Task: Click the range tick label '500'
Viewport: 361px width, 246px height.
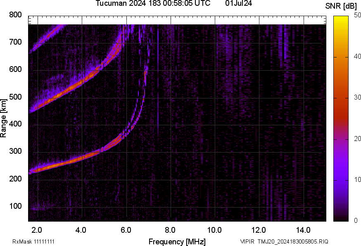Action: click(15, 97)
